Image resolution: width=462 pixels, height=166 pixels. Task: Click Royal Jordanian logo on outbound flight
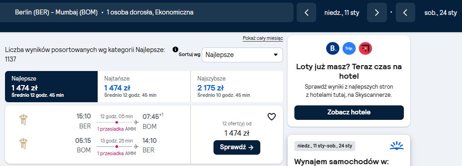tap(23, 120)
